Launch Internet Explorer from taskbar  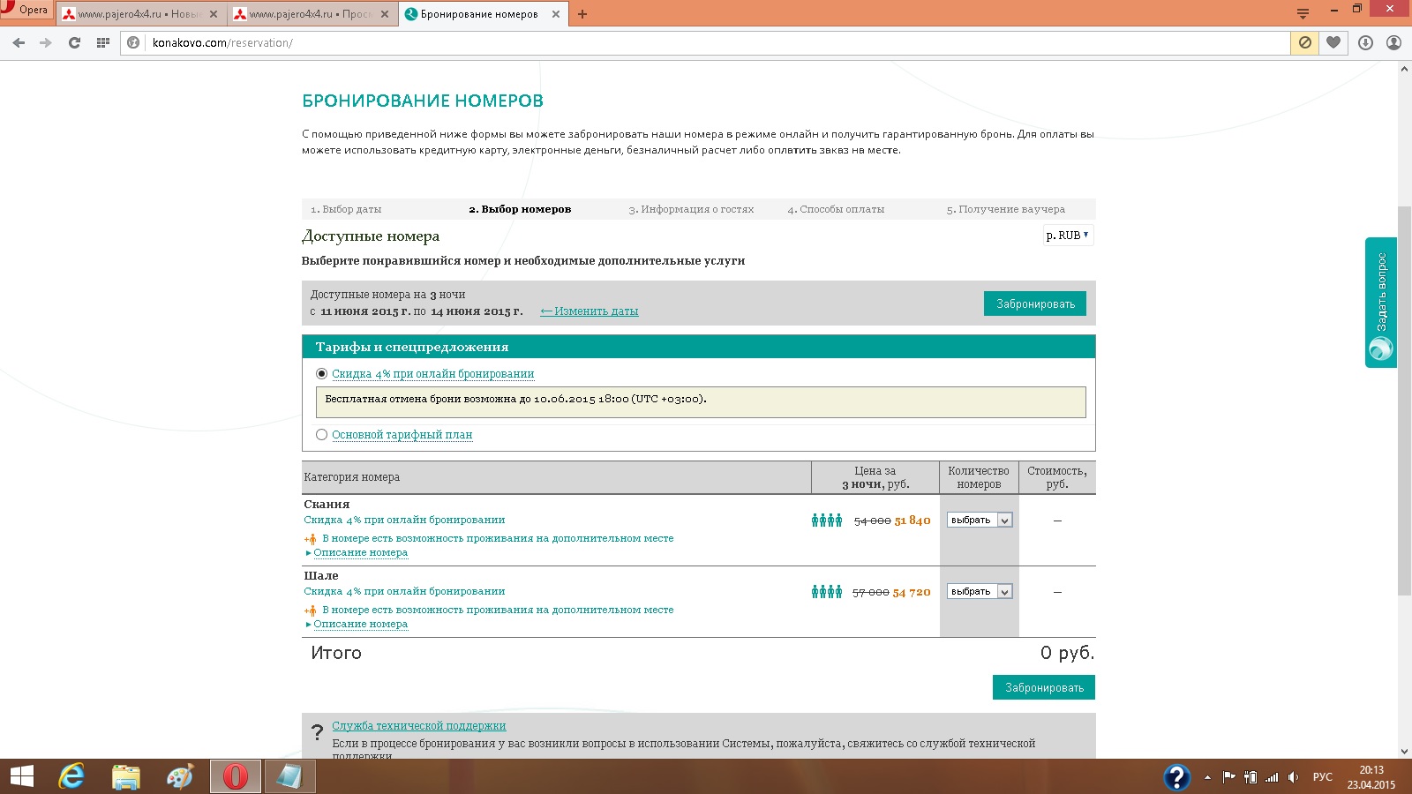tap(71, 776)
